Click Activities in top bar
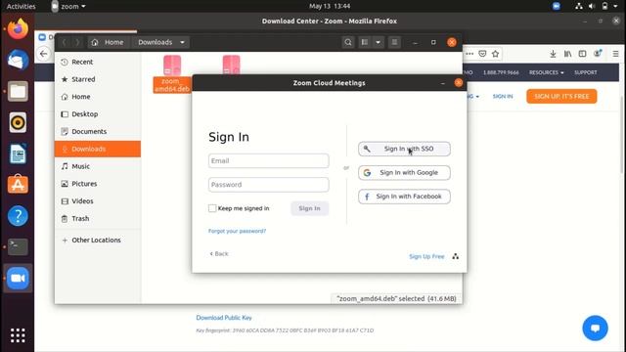The height and width of the screenshot is (352, 626). [x=21, y=6]
